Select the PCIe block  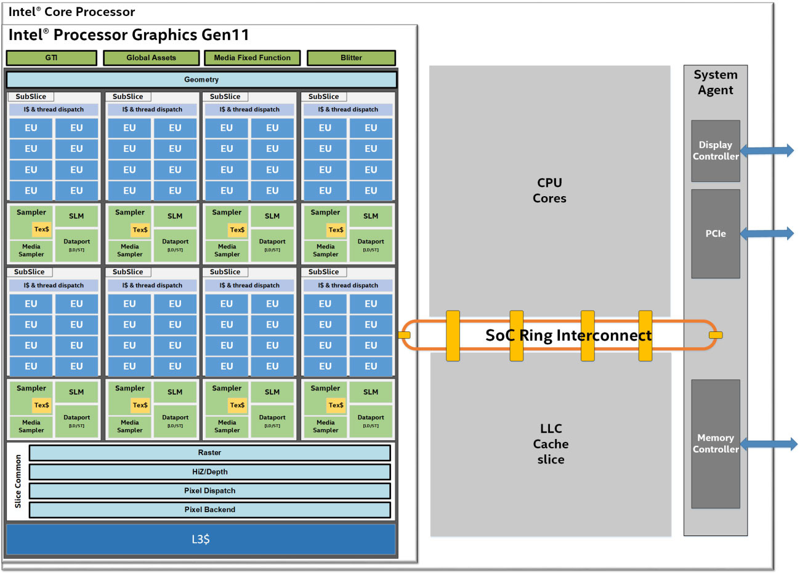(716, 234)
